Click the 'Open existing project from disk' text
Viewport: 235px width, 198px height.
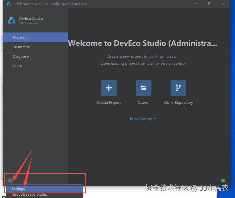[144, 63]
